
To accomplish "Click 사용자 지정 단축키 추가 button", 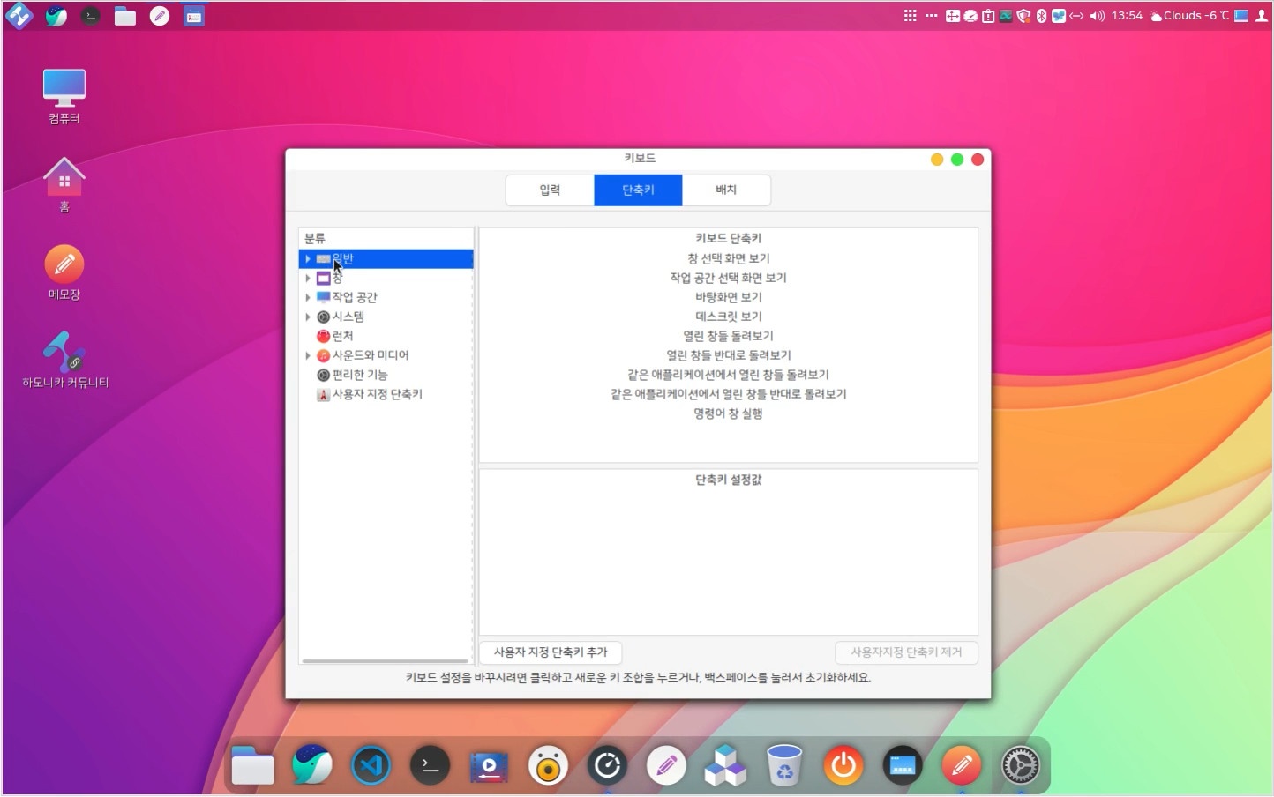I will 551,652.
